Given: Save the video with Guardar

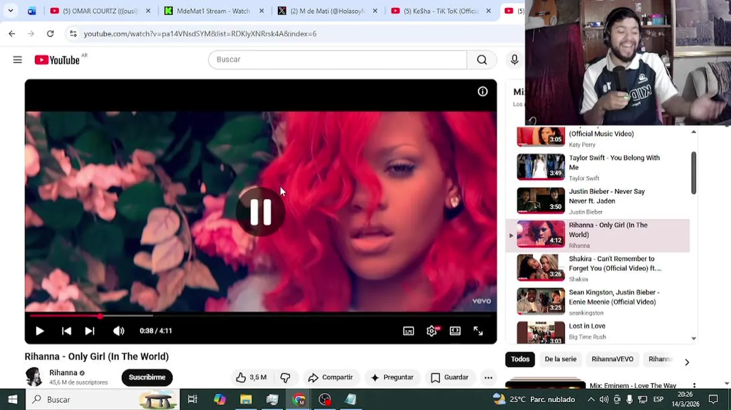Looking at the screenshot, I should 449,378.
